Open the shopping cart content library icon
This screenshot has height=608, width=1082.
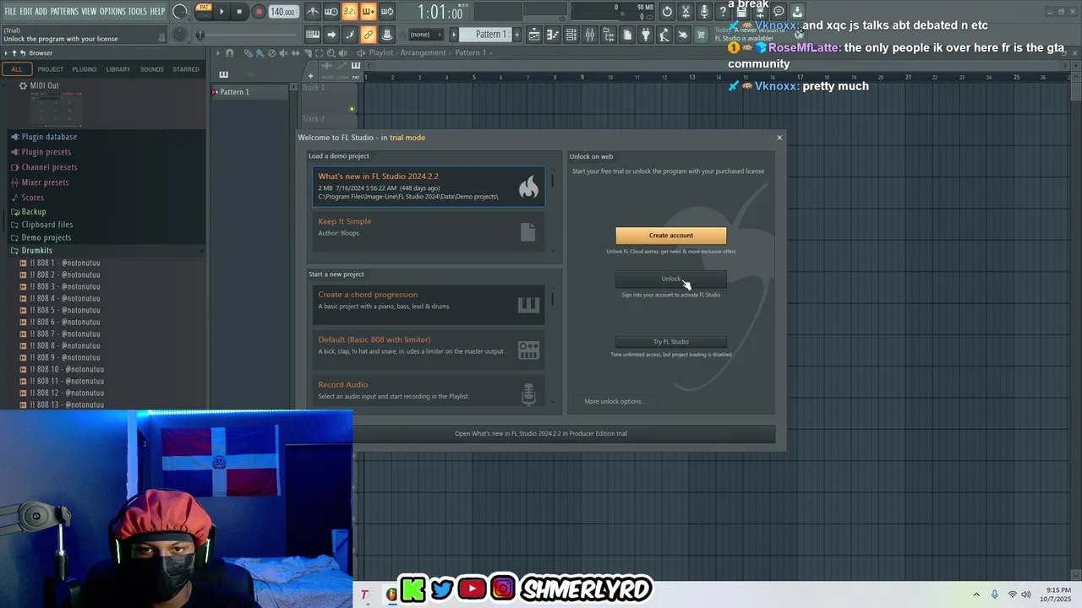coord(700,35)
